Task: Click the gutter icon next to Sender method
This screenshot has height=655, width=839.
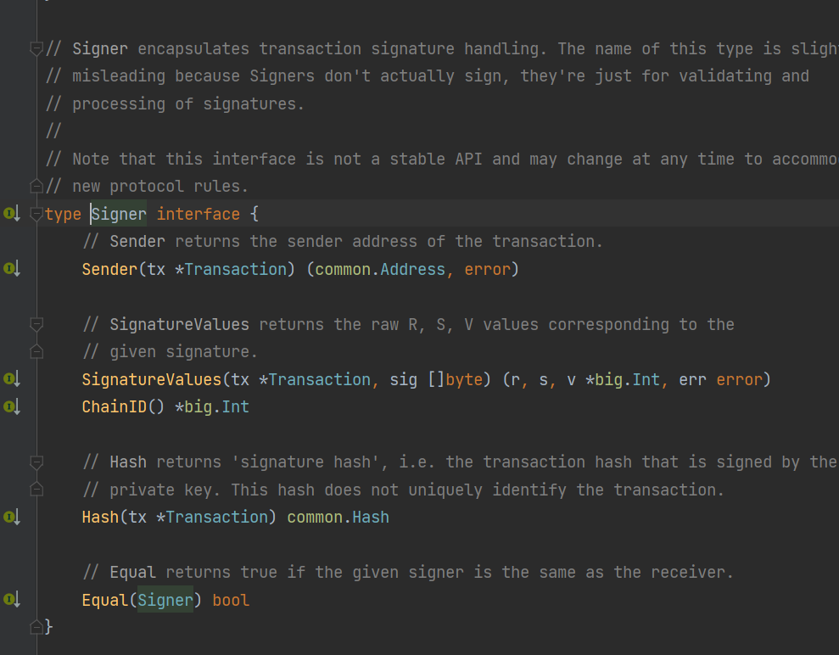Action: (10, 269)
